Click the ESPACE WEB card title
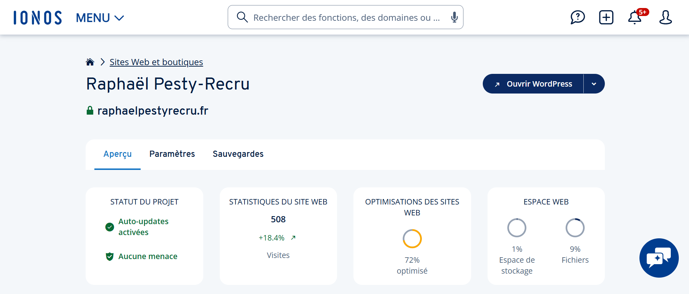 pos(546,202)
